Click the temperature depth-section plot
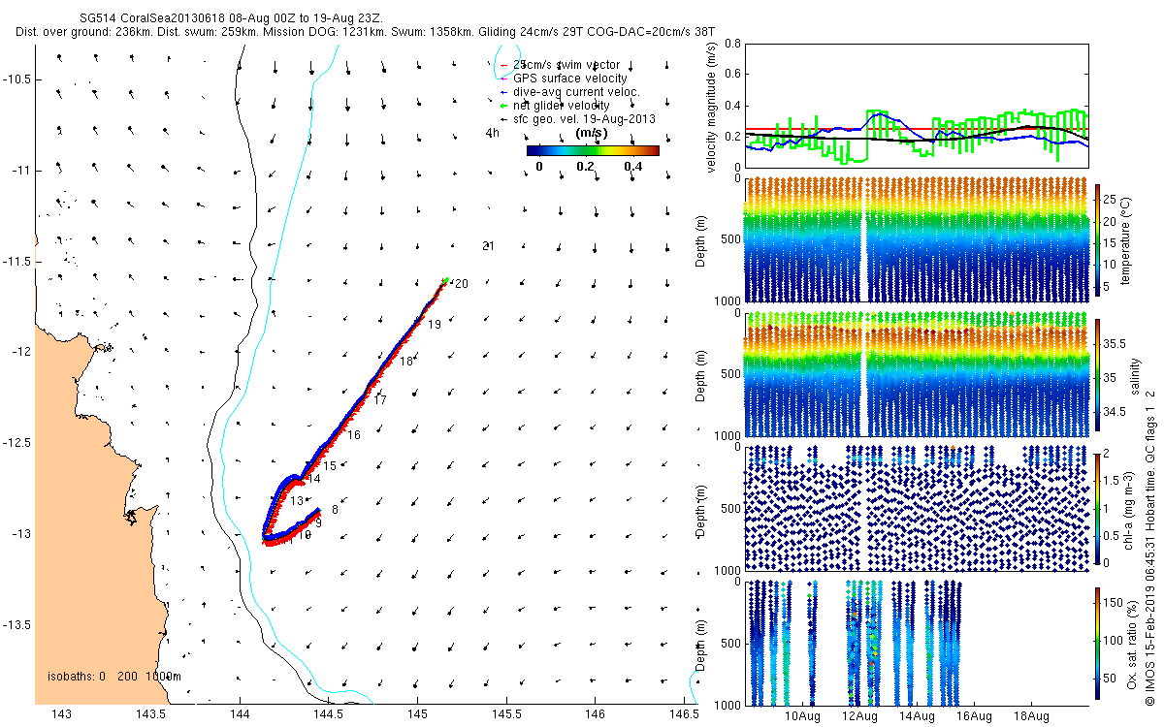Screen dimensions: 1164x727 [x=918, y=240]
